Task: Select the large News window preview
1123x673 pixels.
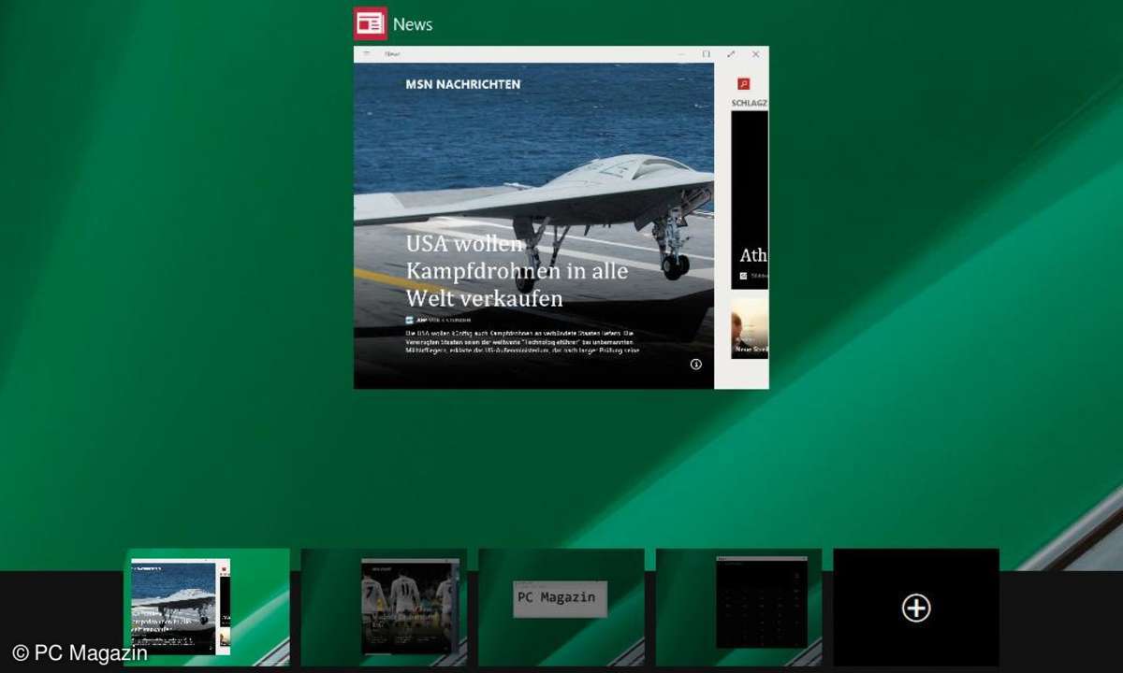Action: (561, 218)
